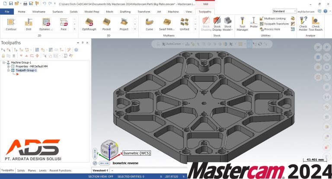Viewport: 332px width, 179px height.
Task: Choose the Unified multiaxis toolpath
Action: tap(185, 25)
